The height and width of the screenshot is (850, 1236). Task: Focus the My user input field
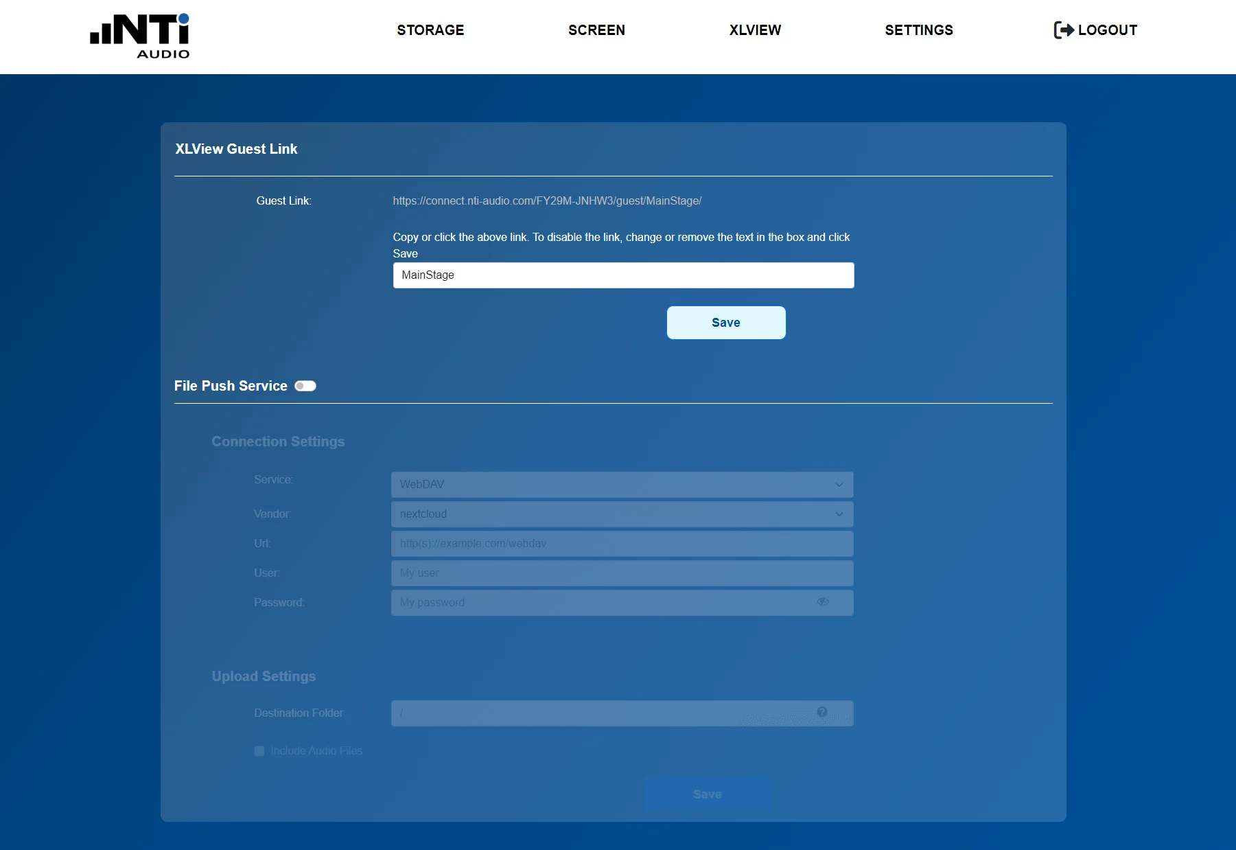621,573
